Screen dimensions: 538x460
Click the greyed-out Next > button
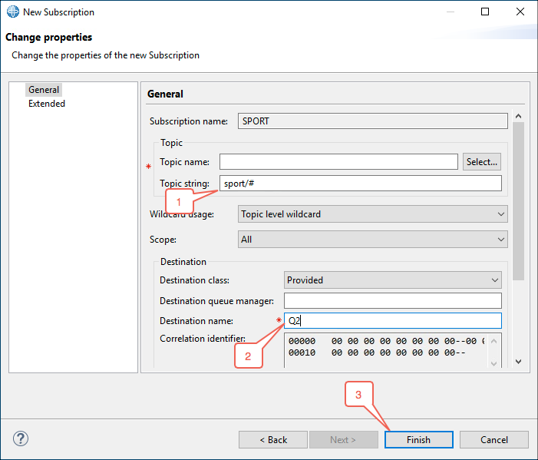click(344, 440)
